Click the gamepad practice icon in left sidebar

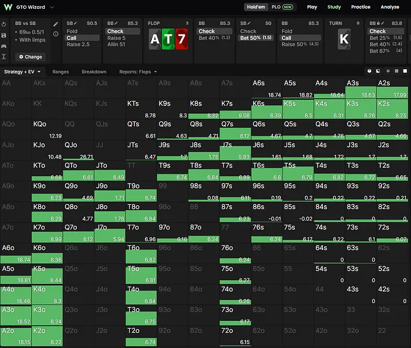(x=4, y=46)
